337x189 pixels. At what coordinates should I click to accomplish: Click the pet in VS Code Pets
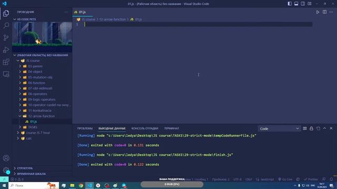(38, 41)
